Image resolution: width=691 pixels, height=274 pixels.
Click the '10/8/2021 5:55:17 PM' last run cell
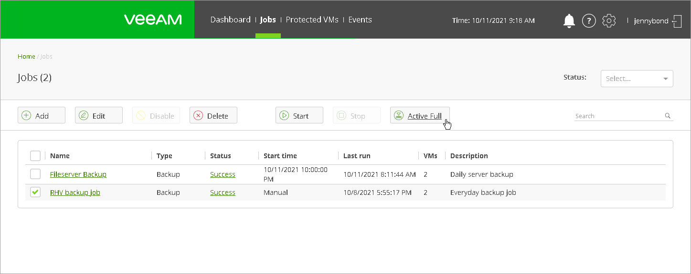(378, 193)
